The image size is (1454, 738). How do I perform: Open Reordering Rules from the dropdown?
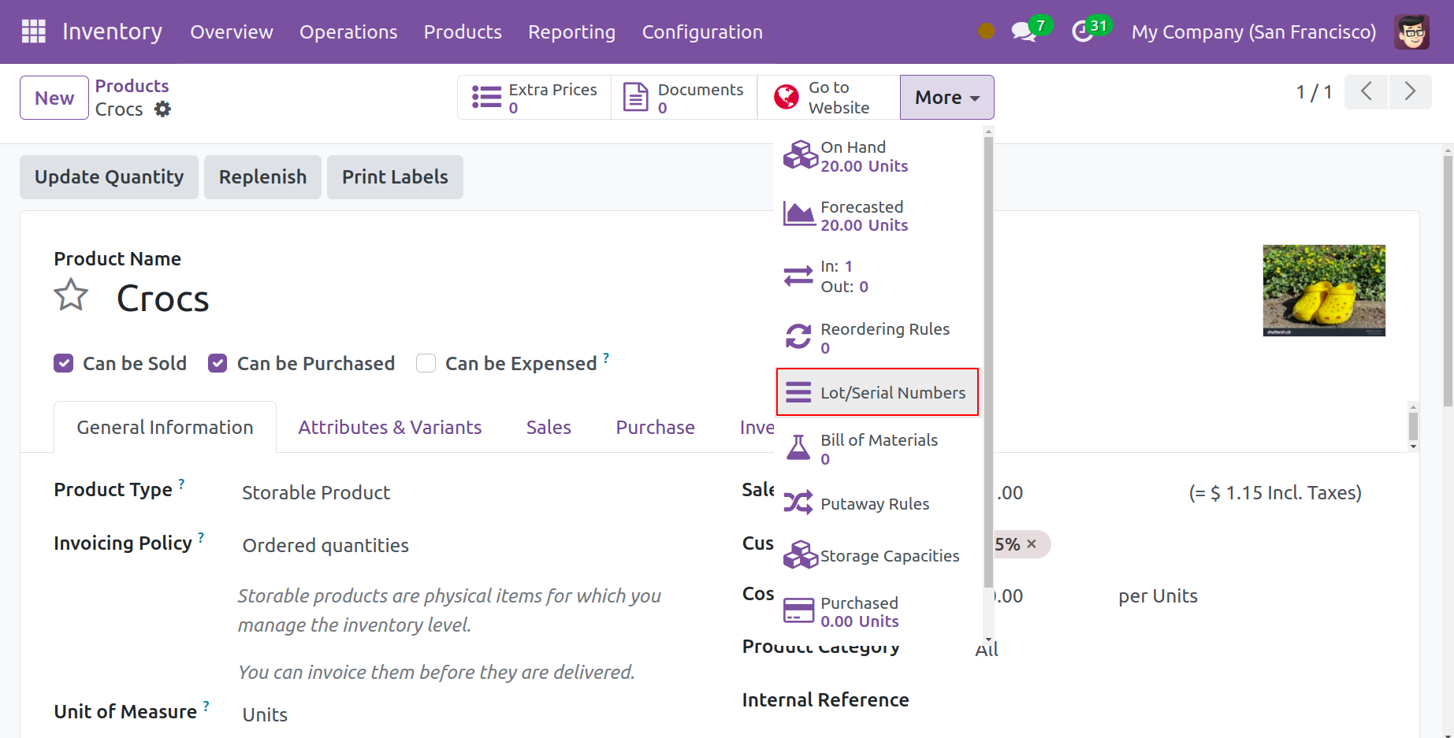coord(884,338)
